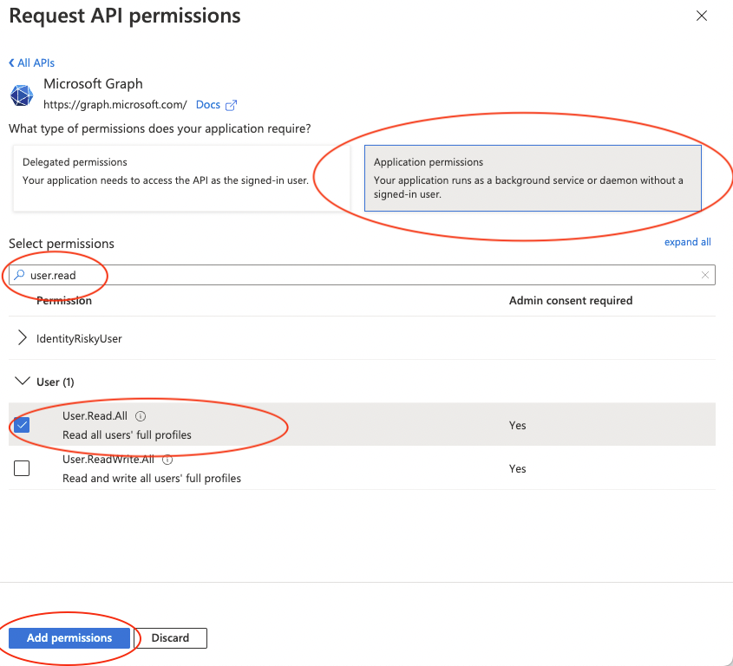
Task: Collapse the User (1) group
Action: tap(22, 381)
